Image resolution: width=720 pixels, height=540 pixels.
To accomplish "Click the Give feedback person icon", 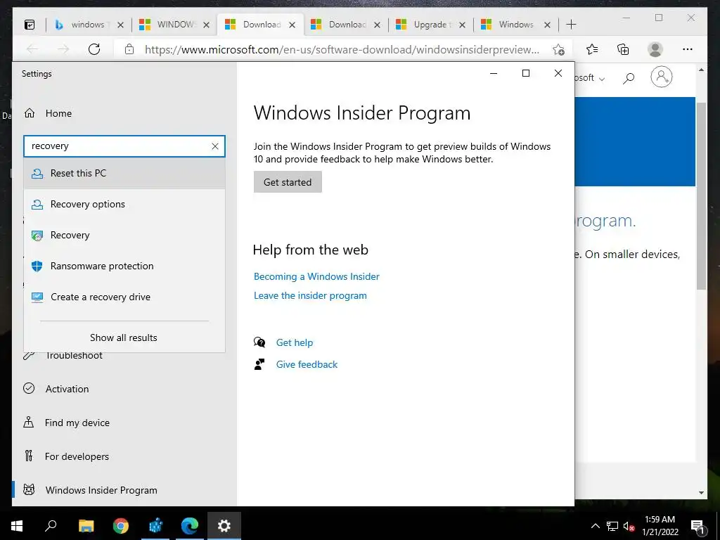I will point(259,365).
